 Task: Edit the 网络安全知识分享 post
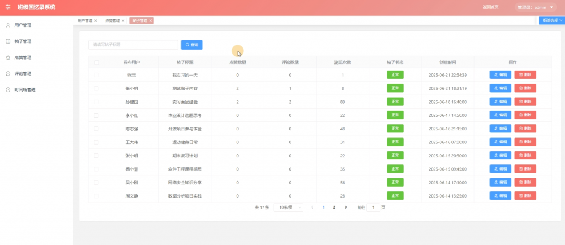[x=500, y=182]
